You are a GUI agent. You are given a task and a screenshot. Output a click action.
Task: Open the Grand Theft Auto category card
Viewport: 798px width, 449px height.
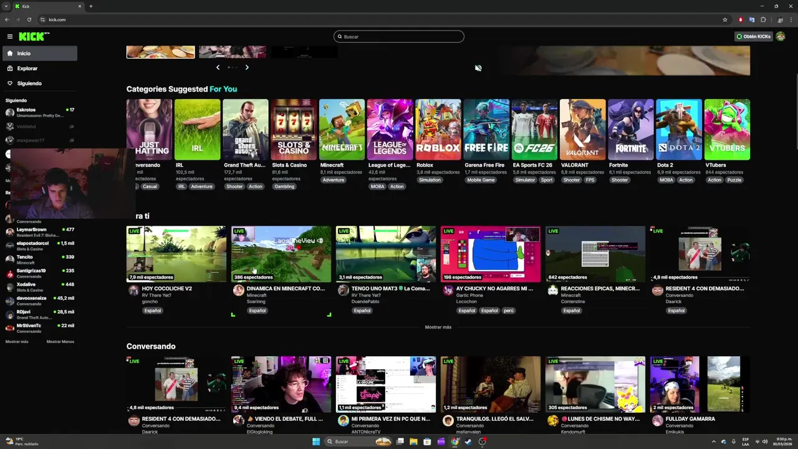coord(246,130)
